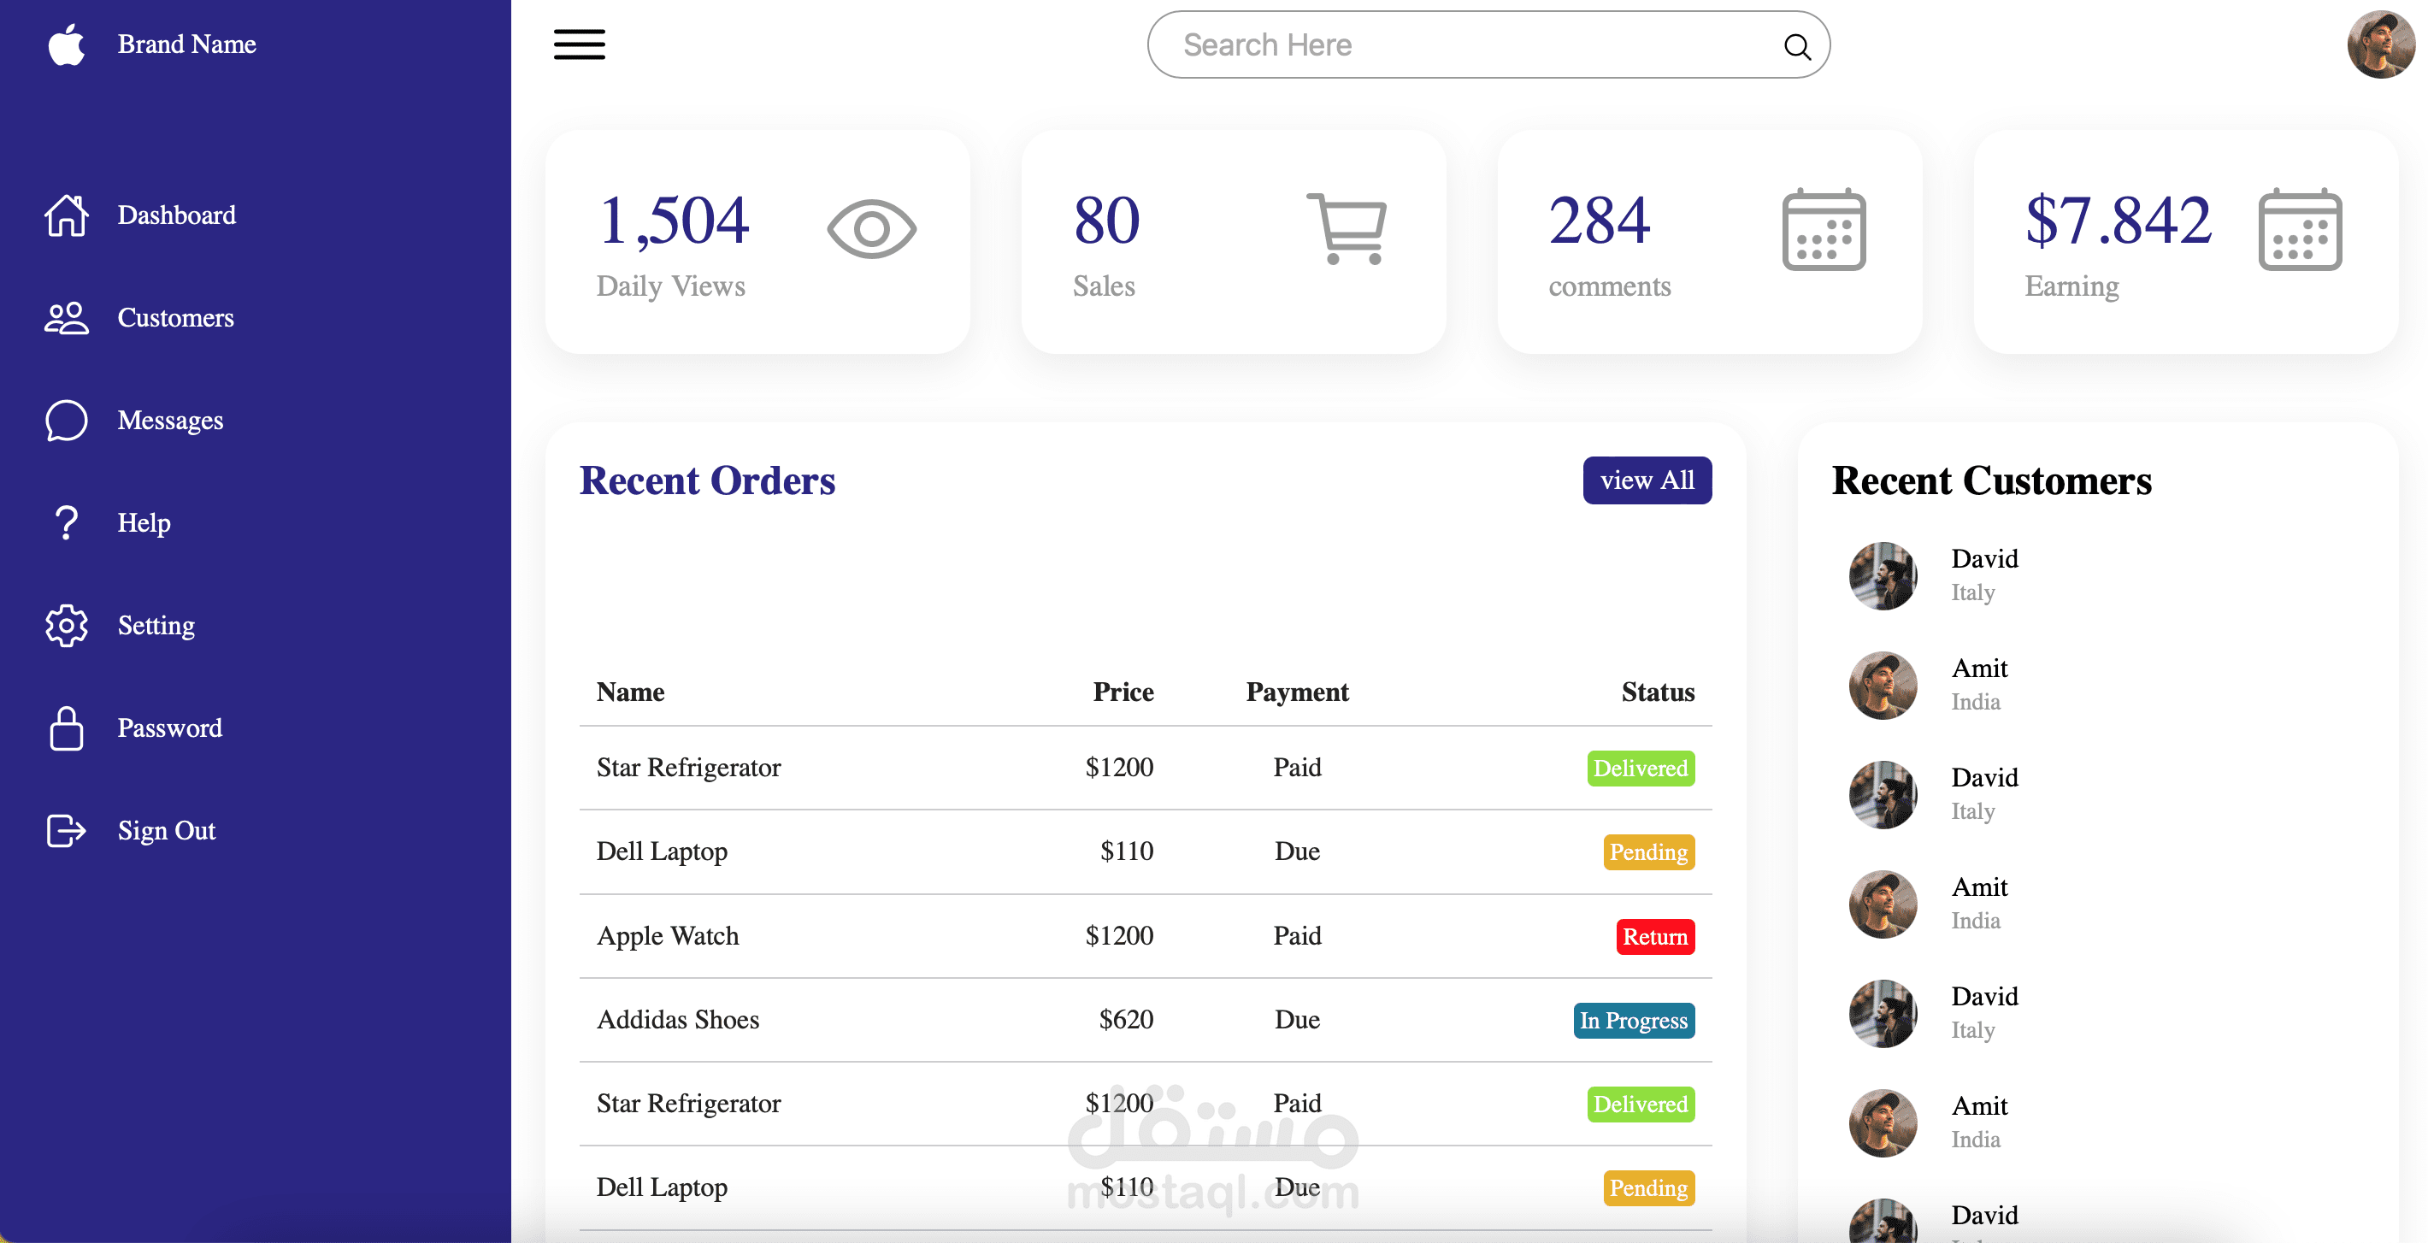Click the view All button
This screenshot has height=1243, width=2428.
point(1647,480)
